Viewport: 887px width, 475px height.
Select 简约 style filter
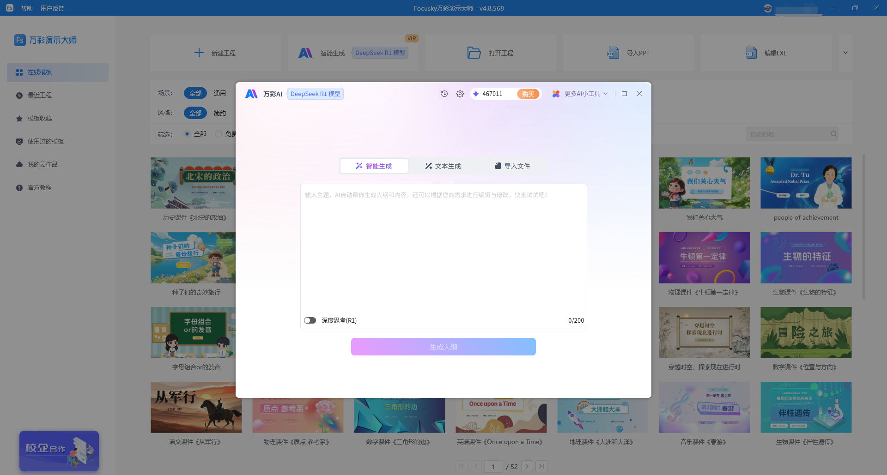coord(220,113)
